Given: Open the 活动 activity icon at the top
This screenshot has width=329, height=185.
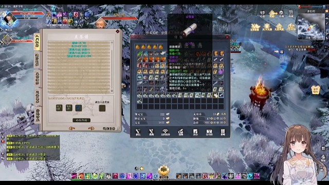Looking at the screenshot, I should 281,14.
